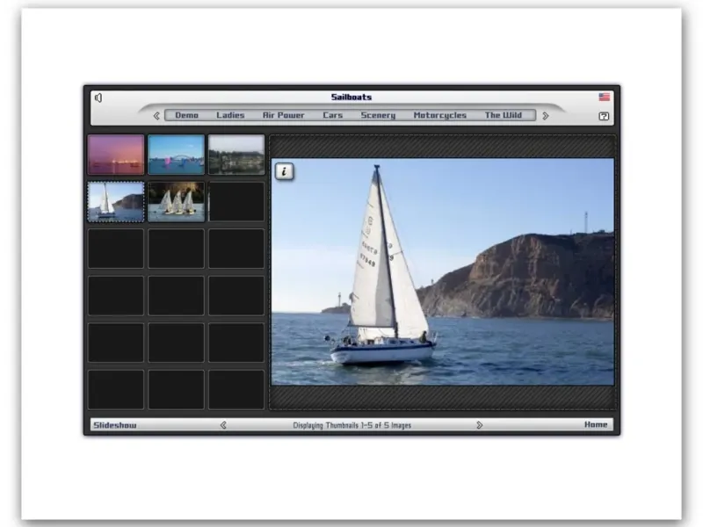Toggle the sound speaker icon
The height and width of the screenshot is (527, 703).
pyautogui.click(x=98, y=97)
